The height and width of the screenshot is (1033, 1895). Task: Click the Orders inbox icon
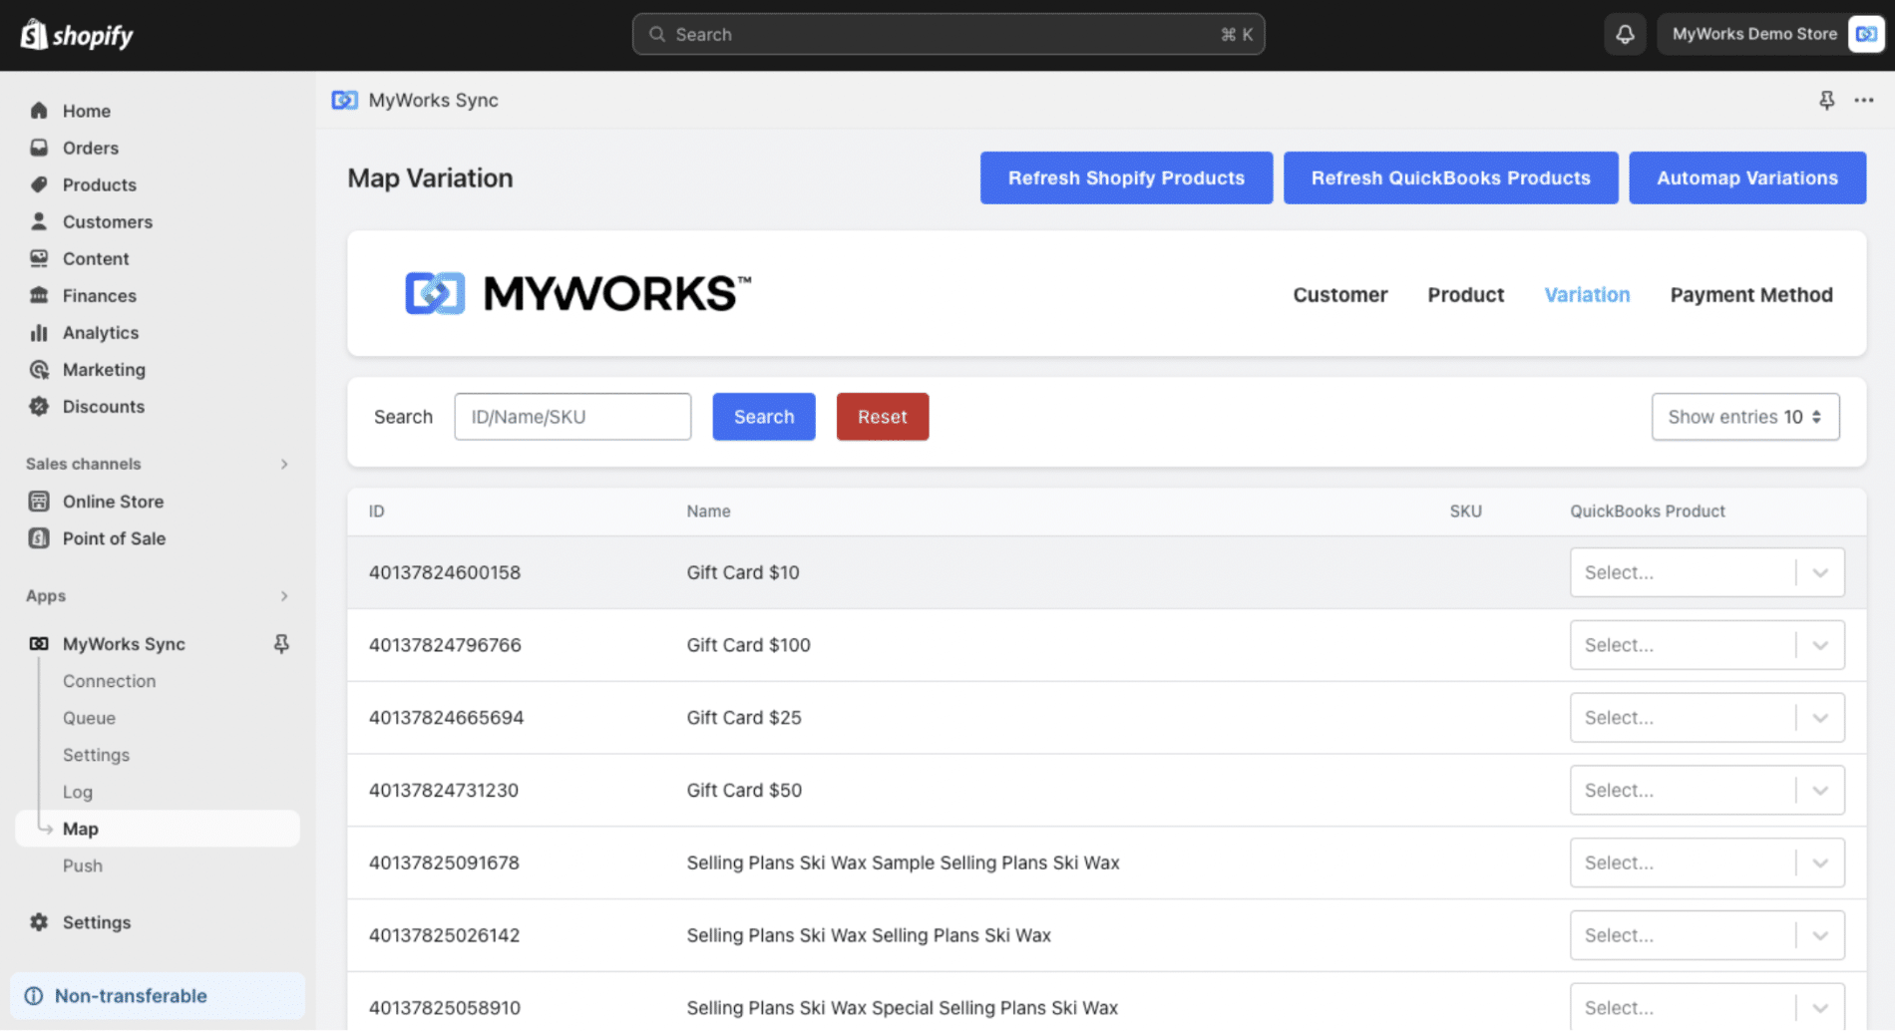pos(39,148)
